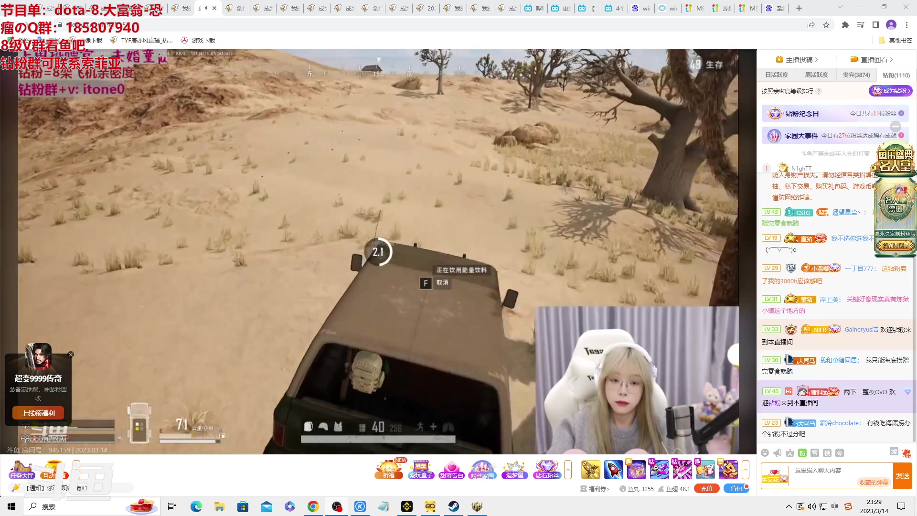
Task: Send the rocket gift
Action: click(614, 469)
